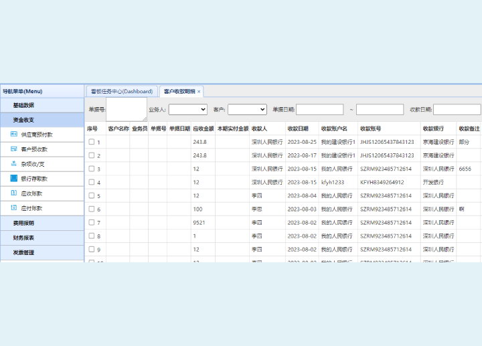482x346 pixels.
Task: Expand the 基础数据 menu section
Action: [23, 105]
